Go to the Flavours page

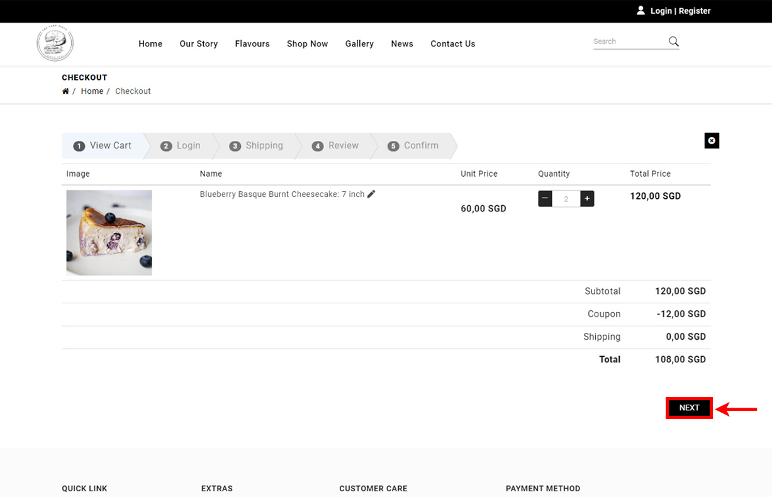tap(252, 43)
